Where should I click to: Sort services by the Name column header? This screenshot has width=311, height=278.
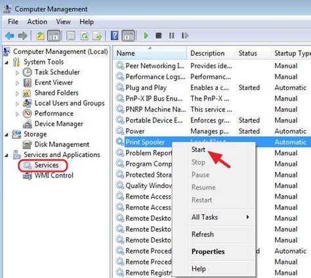(x=150, y=53)
